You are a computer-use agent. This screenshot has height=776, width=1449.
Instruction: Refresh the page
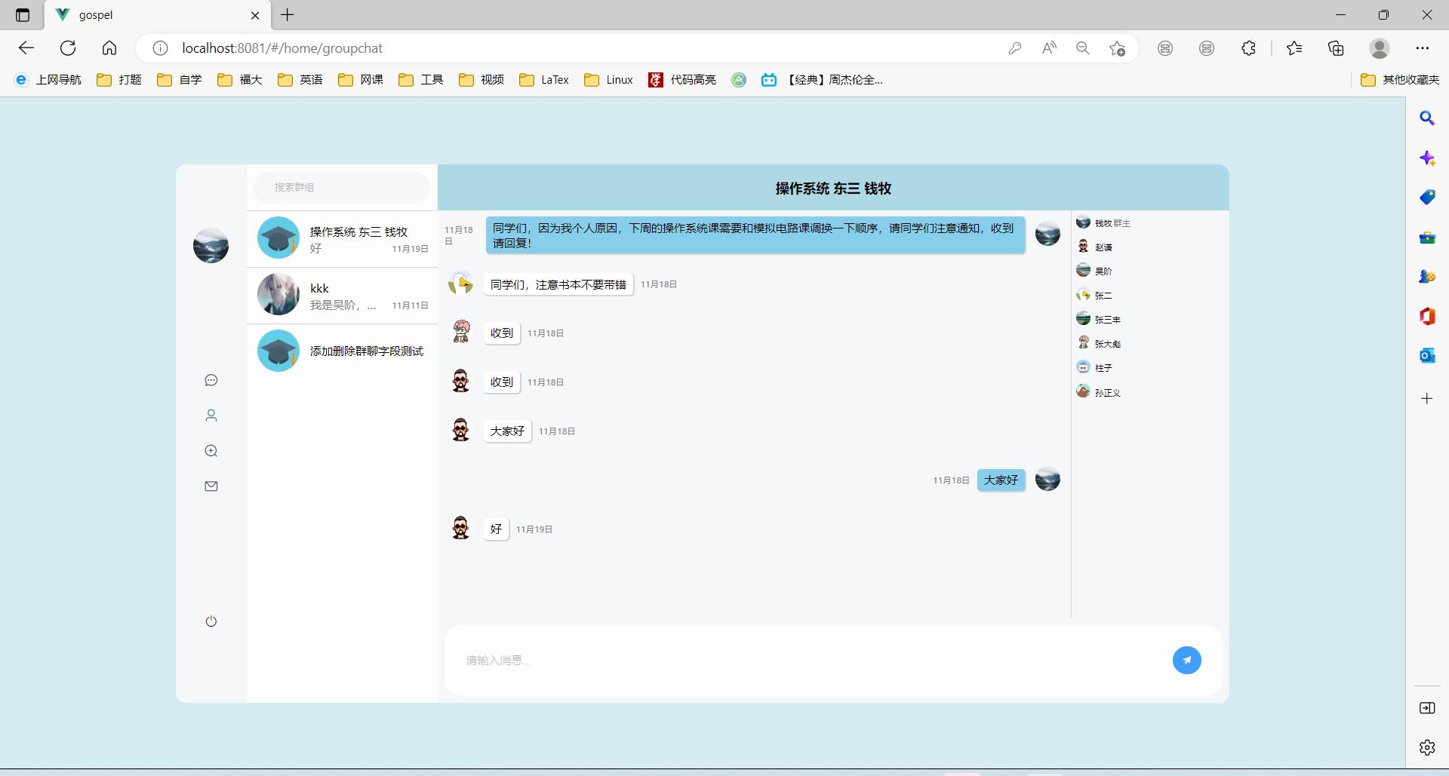[x=68, y=48]
